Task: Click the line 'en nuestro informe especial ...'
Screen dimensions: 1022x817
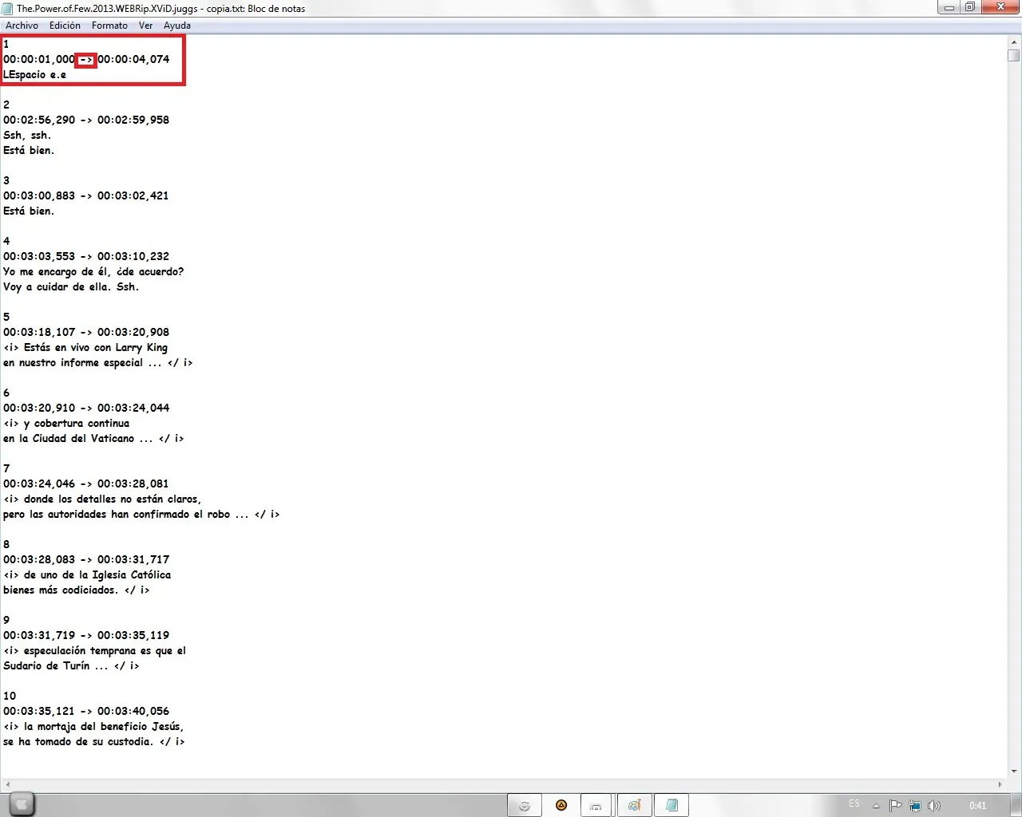Action: pos(98,363)
